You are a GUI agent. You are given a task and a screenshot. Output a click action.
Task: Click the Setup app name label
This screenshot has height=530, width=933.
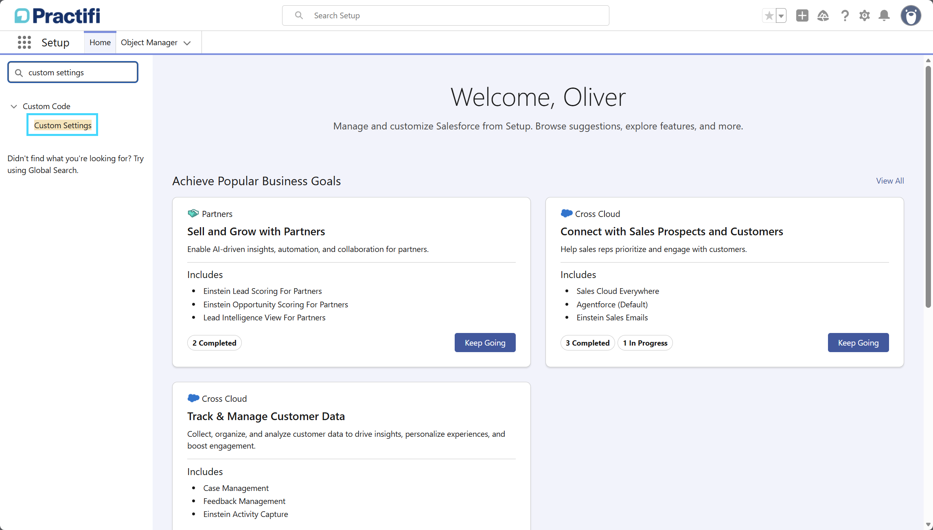[x=55, y=42]
